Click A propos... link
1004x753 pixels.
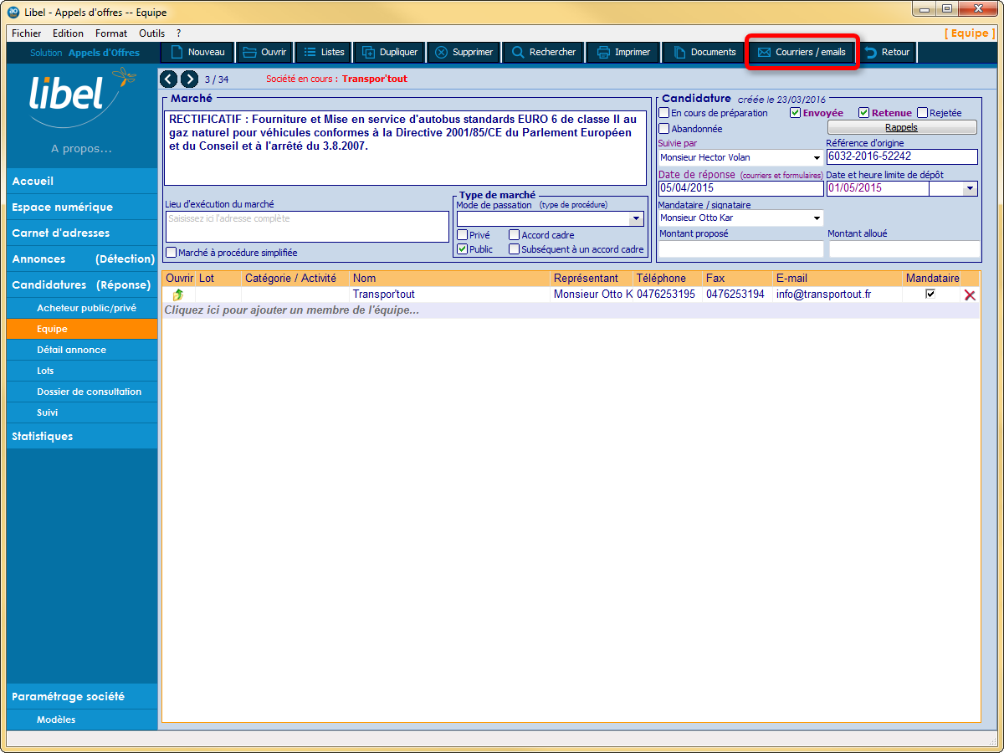(81, 149)
